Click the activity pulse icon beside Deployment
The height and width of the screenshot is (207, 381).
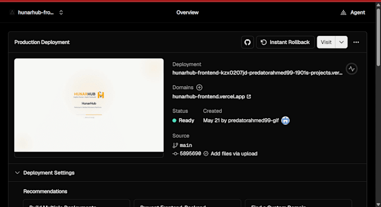tap(352, 69)
